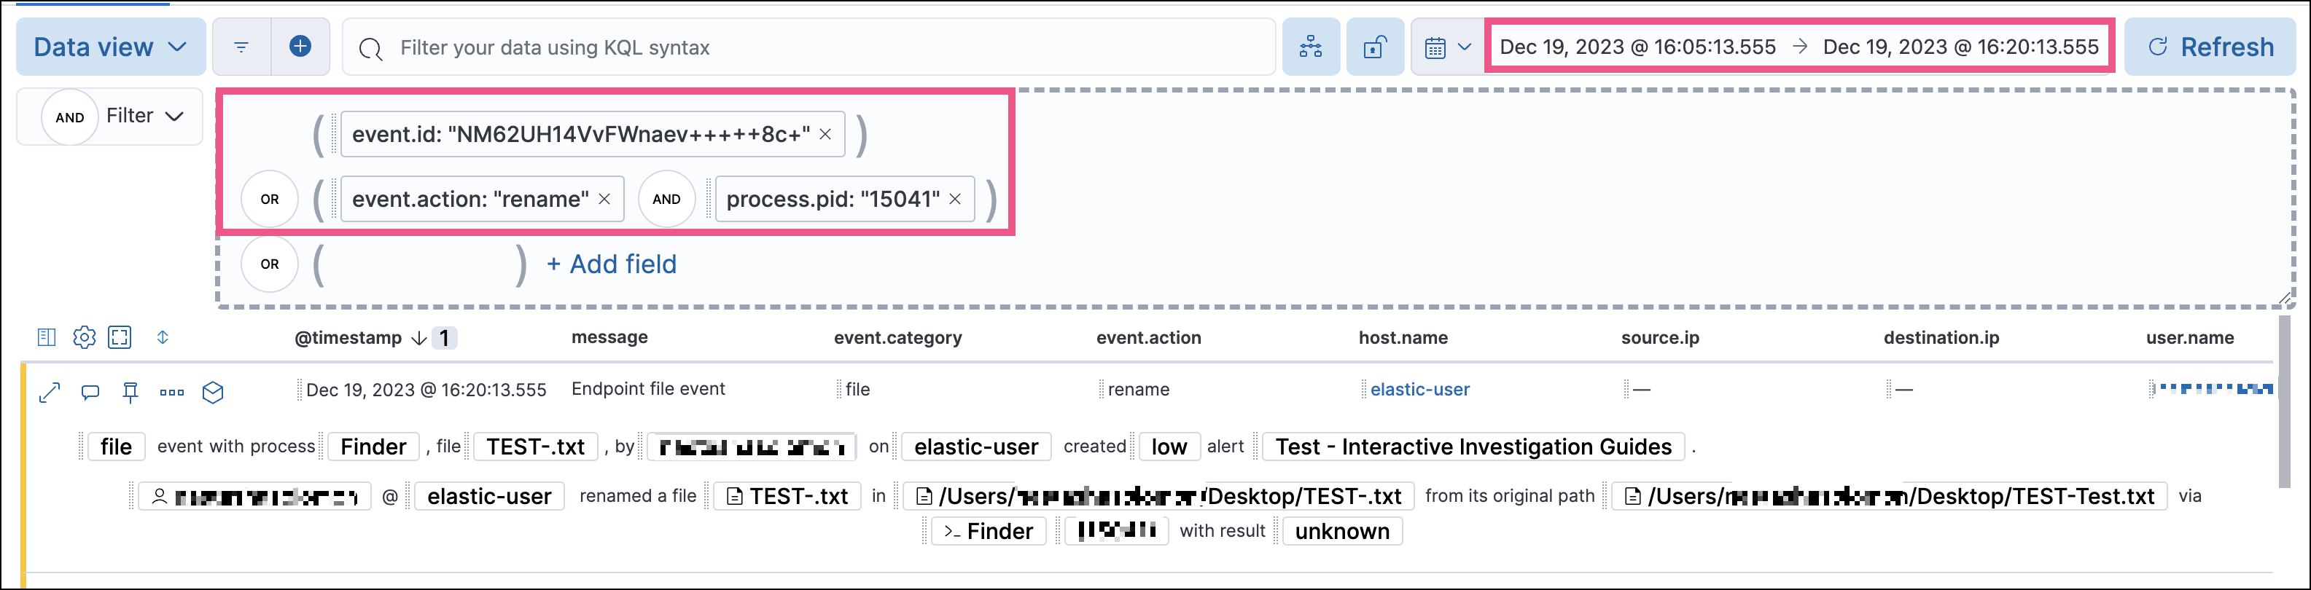Select the columns selector icon above the table
2311x590 pixels.
click(x=46, y=337)
